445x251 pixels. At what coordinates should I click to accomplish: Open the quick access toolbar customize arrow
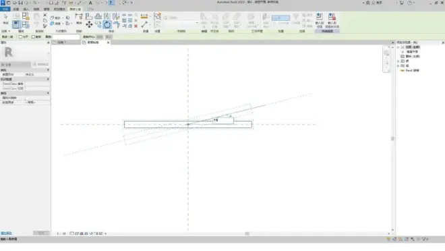click(x=131, y=3)
